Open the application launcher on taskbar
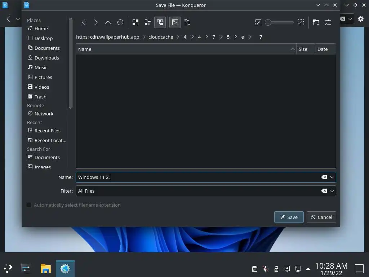The height and width of the screenshot is (277, 369). pyautogui.click(x=8, y=268)
